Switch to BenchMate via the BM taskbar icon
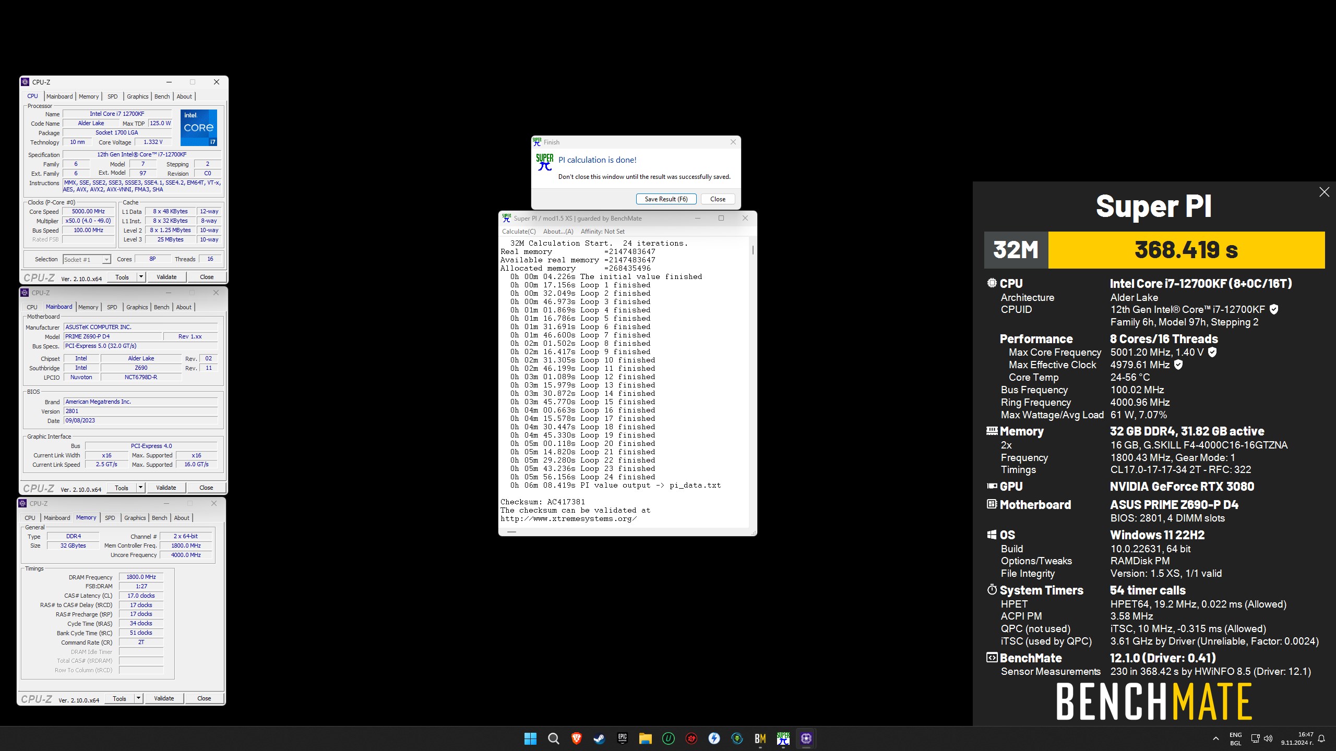1336x751 pixels. [x=760, y=738]
